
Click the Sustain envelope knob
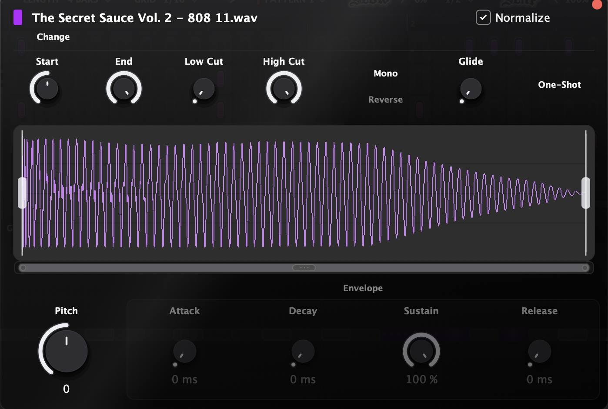tap(421, 351)
